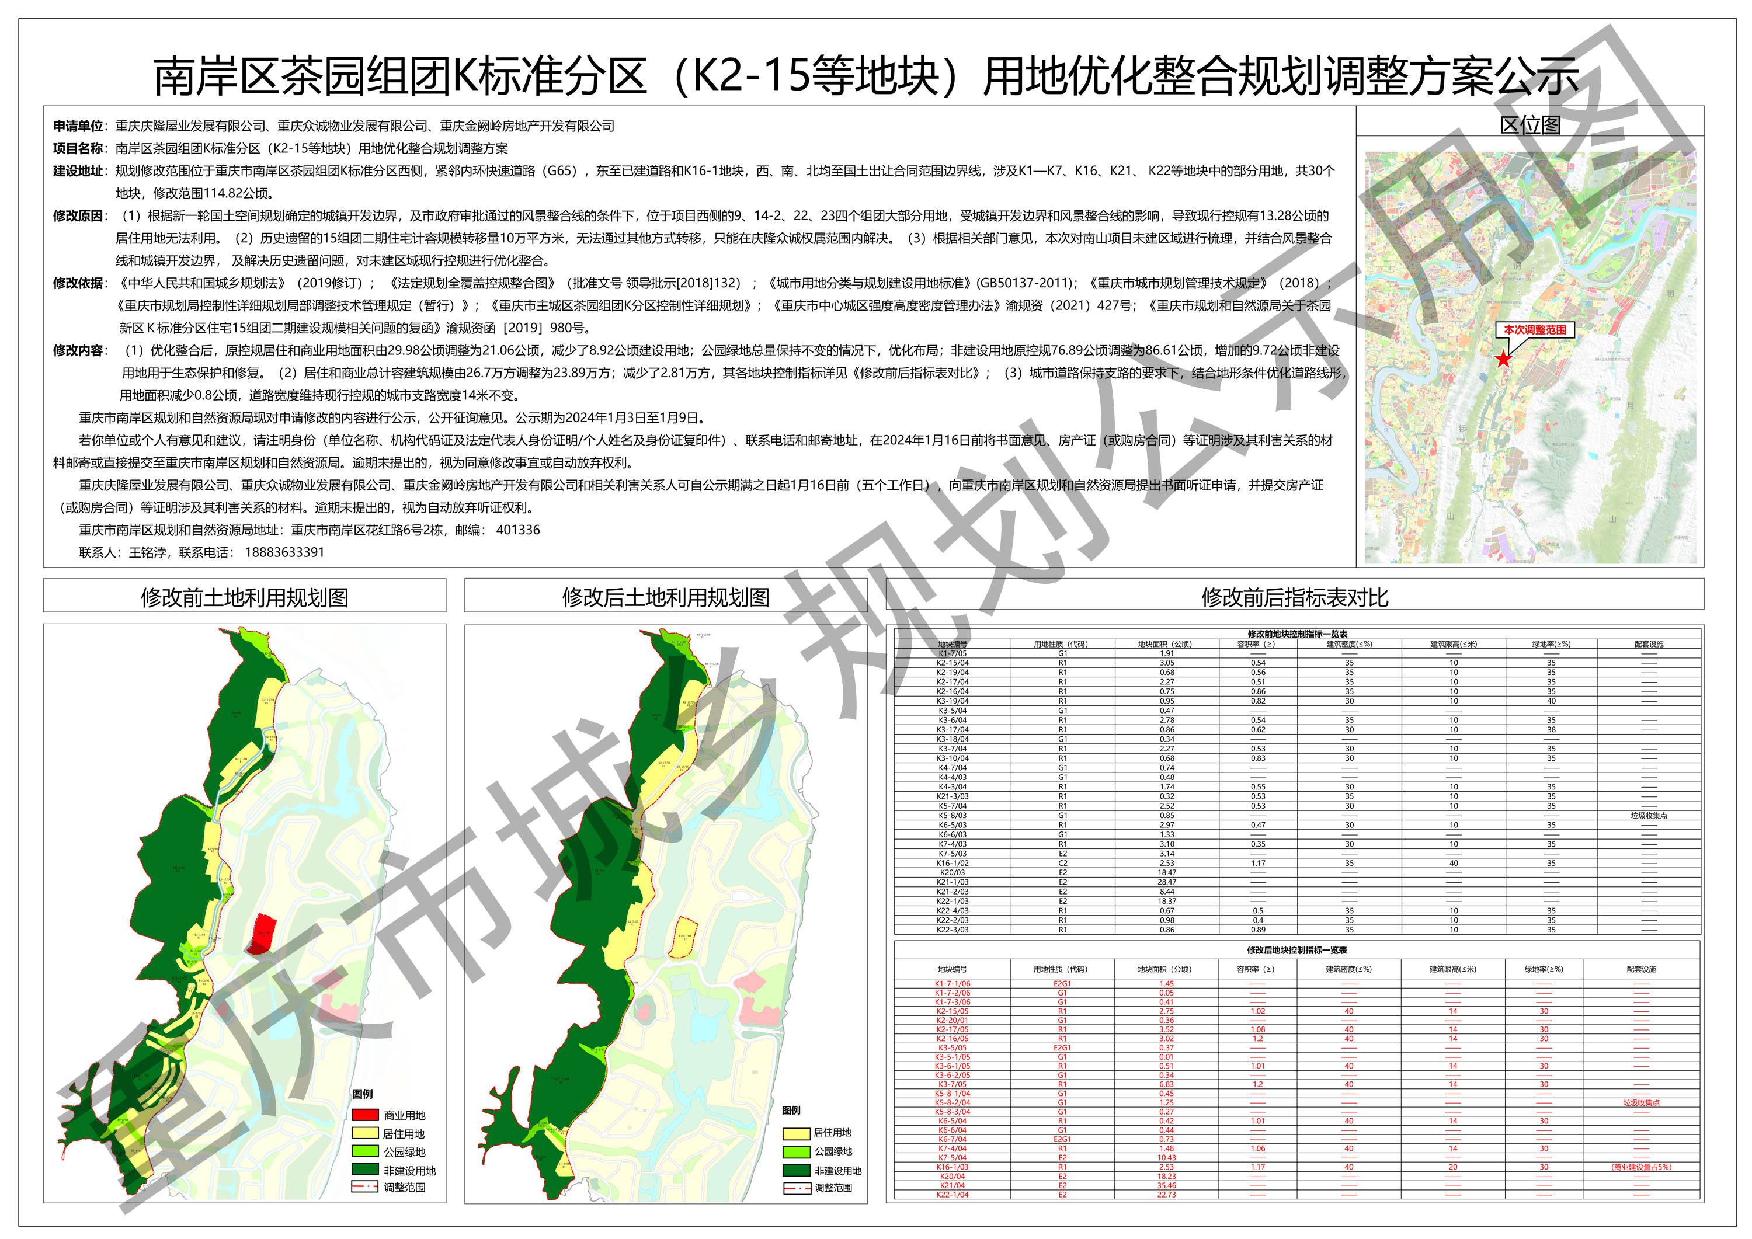Click the red star marker on the location map
1752x1239 pixels.
pyautogui.click(x=1503, y=359)
